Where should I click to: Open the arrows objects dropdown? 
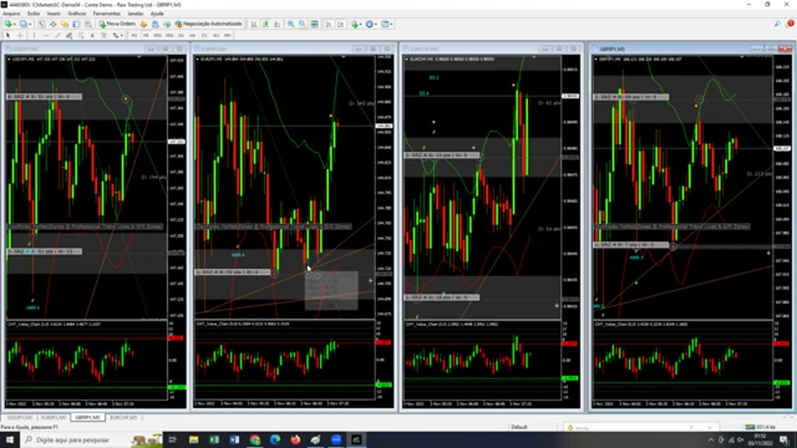[118, 35]
